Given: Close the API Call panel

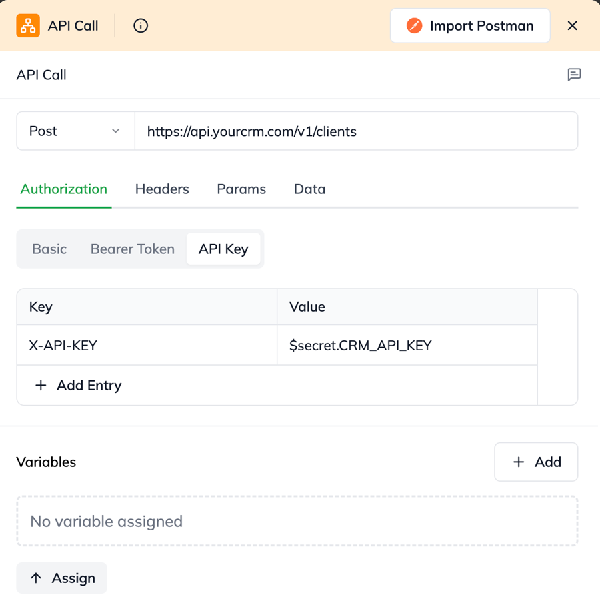Looking at the screenshot, I should point(572,26).
